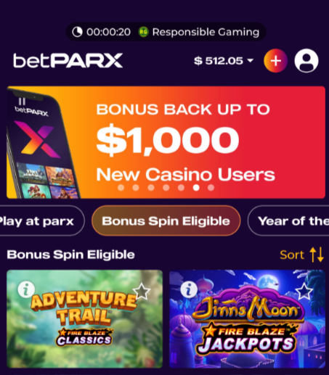
Task: Launch the Adventure Trail game thumbnail
Action: pos(84,319)
